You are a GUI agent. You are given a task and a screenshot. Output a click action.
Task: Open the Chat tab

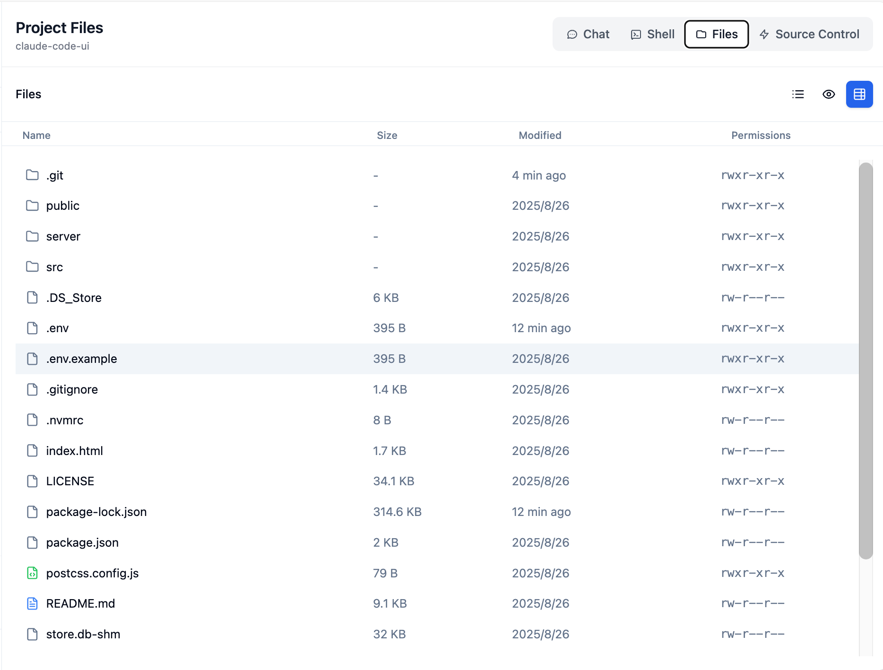tap(588, 34)
